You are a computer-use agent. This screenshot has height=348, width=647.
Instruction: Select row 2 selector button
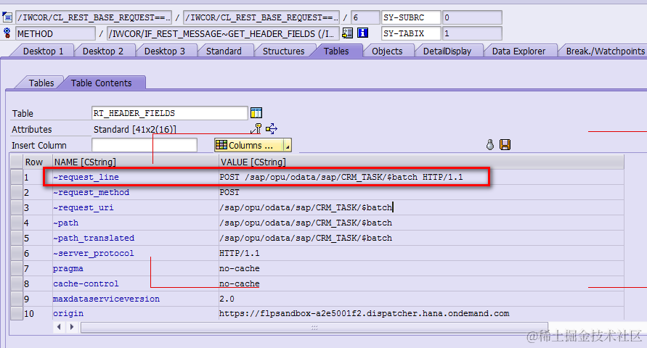pos(17,192)
